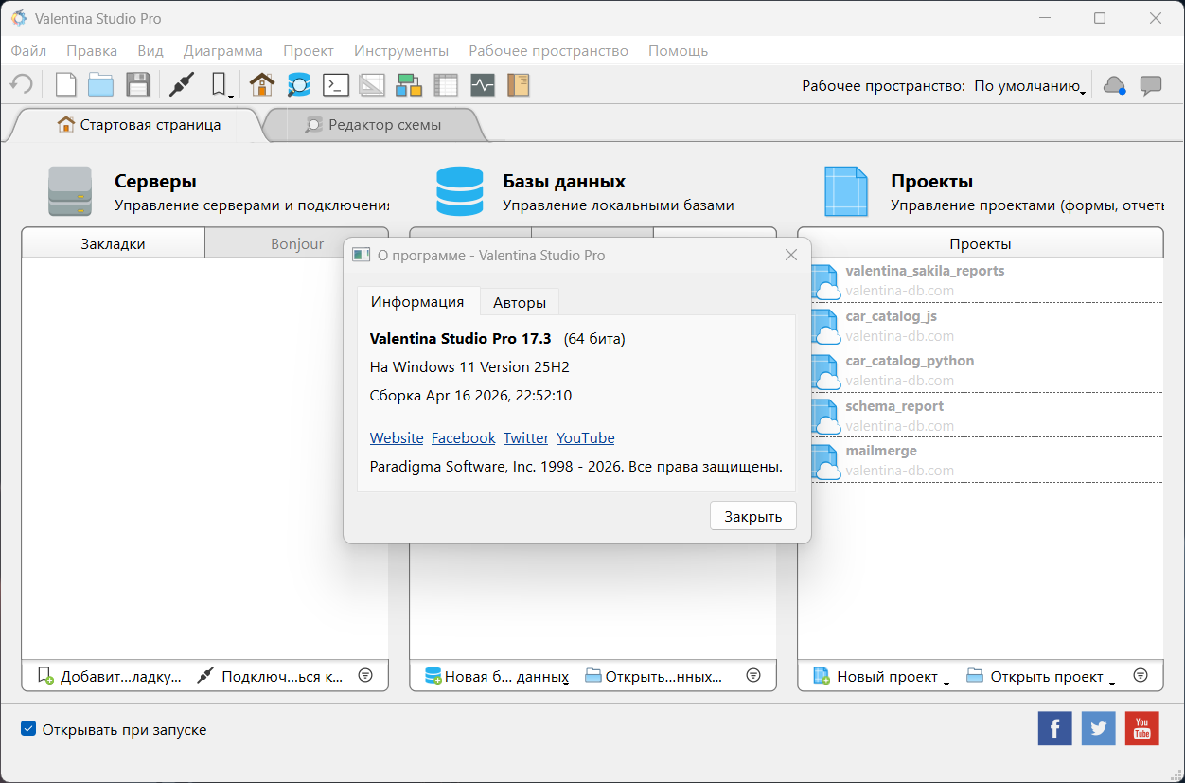Screen dimensions: 1185x783
Task: Select the 'Информация' tab in About dialog
Action: [417, 302]
